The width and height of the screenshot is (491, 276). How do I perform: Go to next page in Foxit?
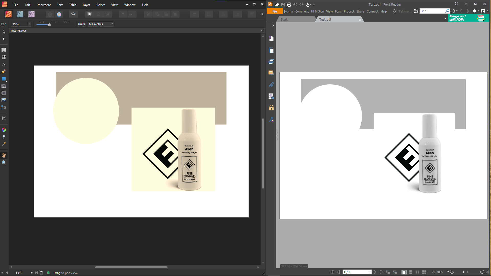375,272
